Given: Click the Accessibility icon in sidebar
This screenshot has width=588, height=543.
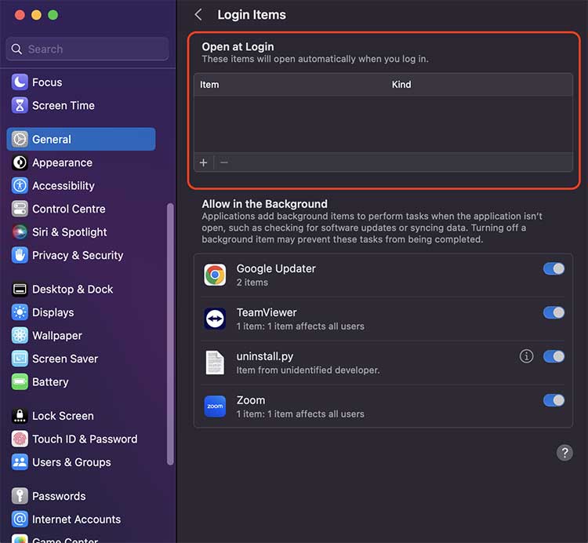Looking at the screenshot, I should pos(20,186).
